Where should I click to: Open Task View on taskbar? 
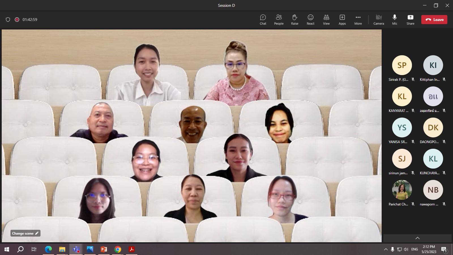click(34, 249)
